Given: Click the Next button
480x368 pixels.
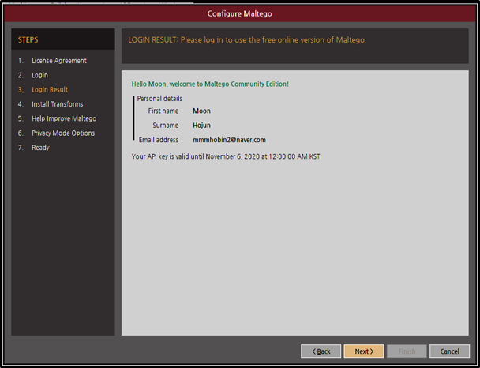Looking at the screenshot, I should (x=364, y=351).
